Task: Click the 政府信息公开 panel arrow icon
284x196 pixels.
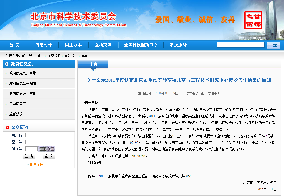Action: pos(7,64)
